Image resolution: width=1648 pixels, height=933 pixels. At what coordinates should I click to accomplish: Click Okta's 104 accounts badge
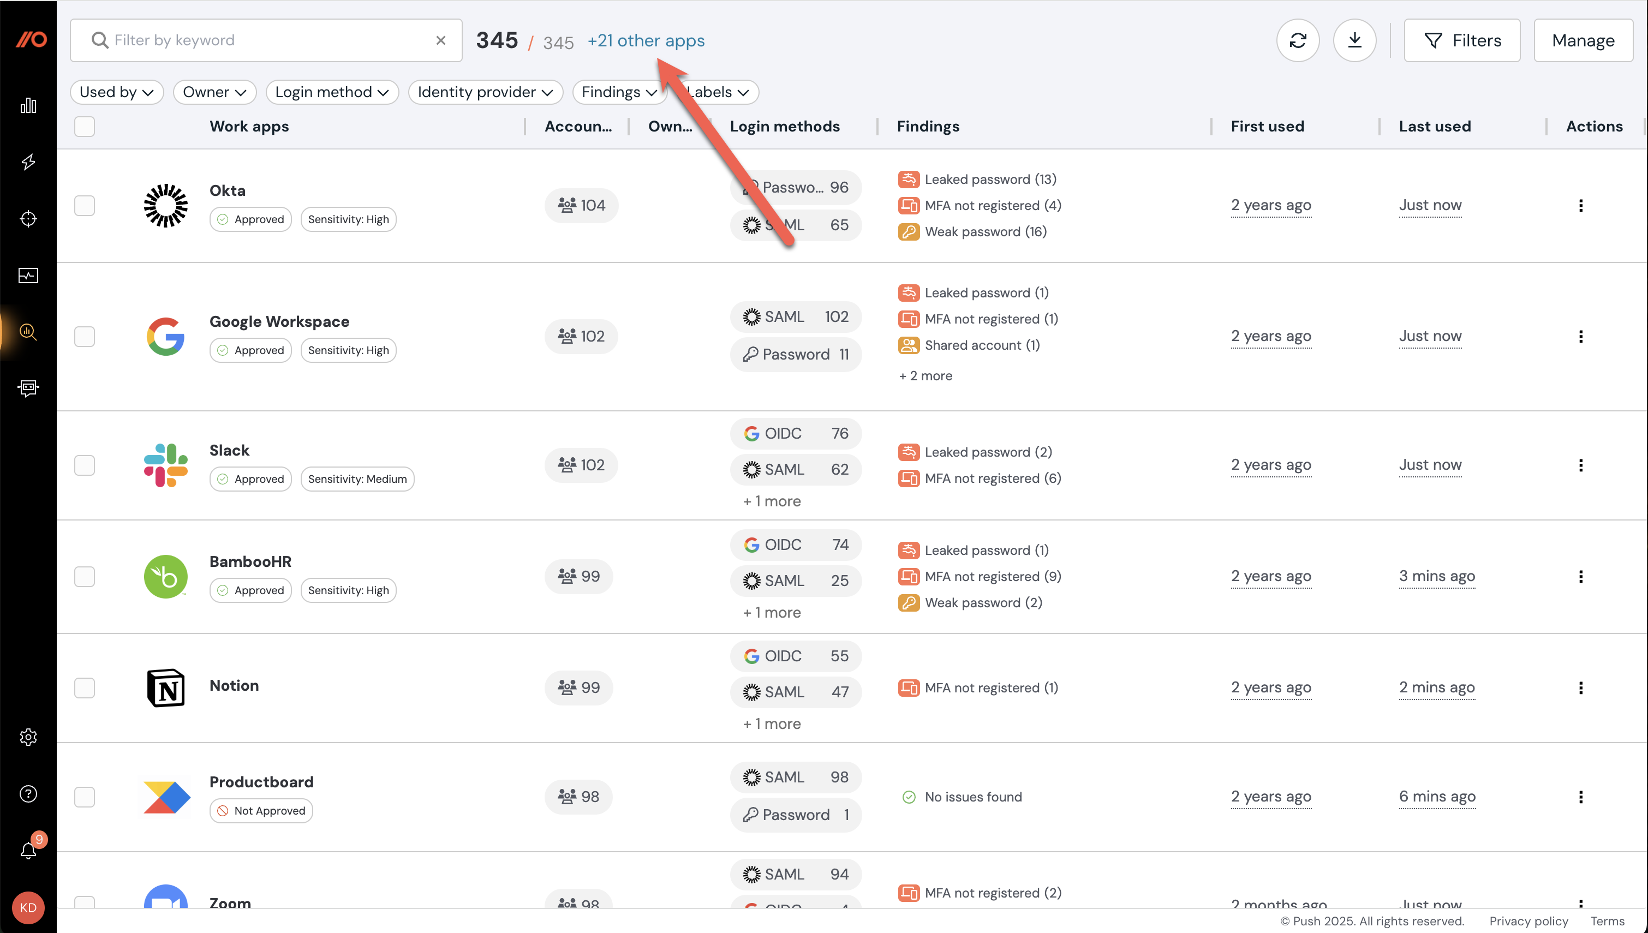581,206
